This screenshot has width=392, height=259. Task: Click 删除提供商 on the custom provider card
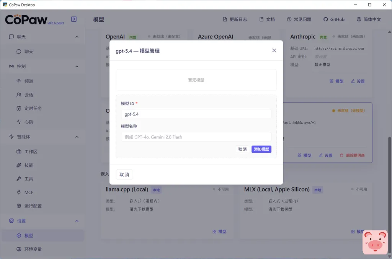click(352, 155)
